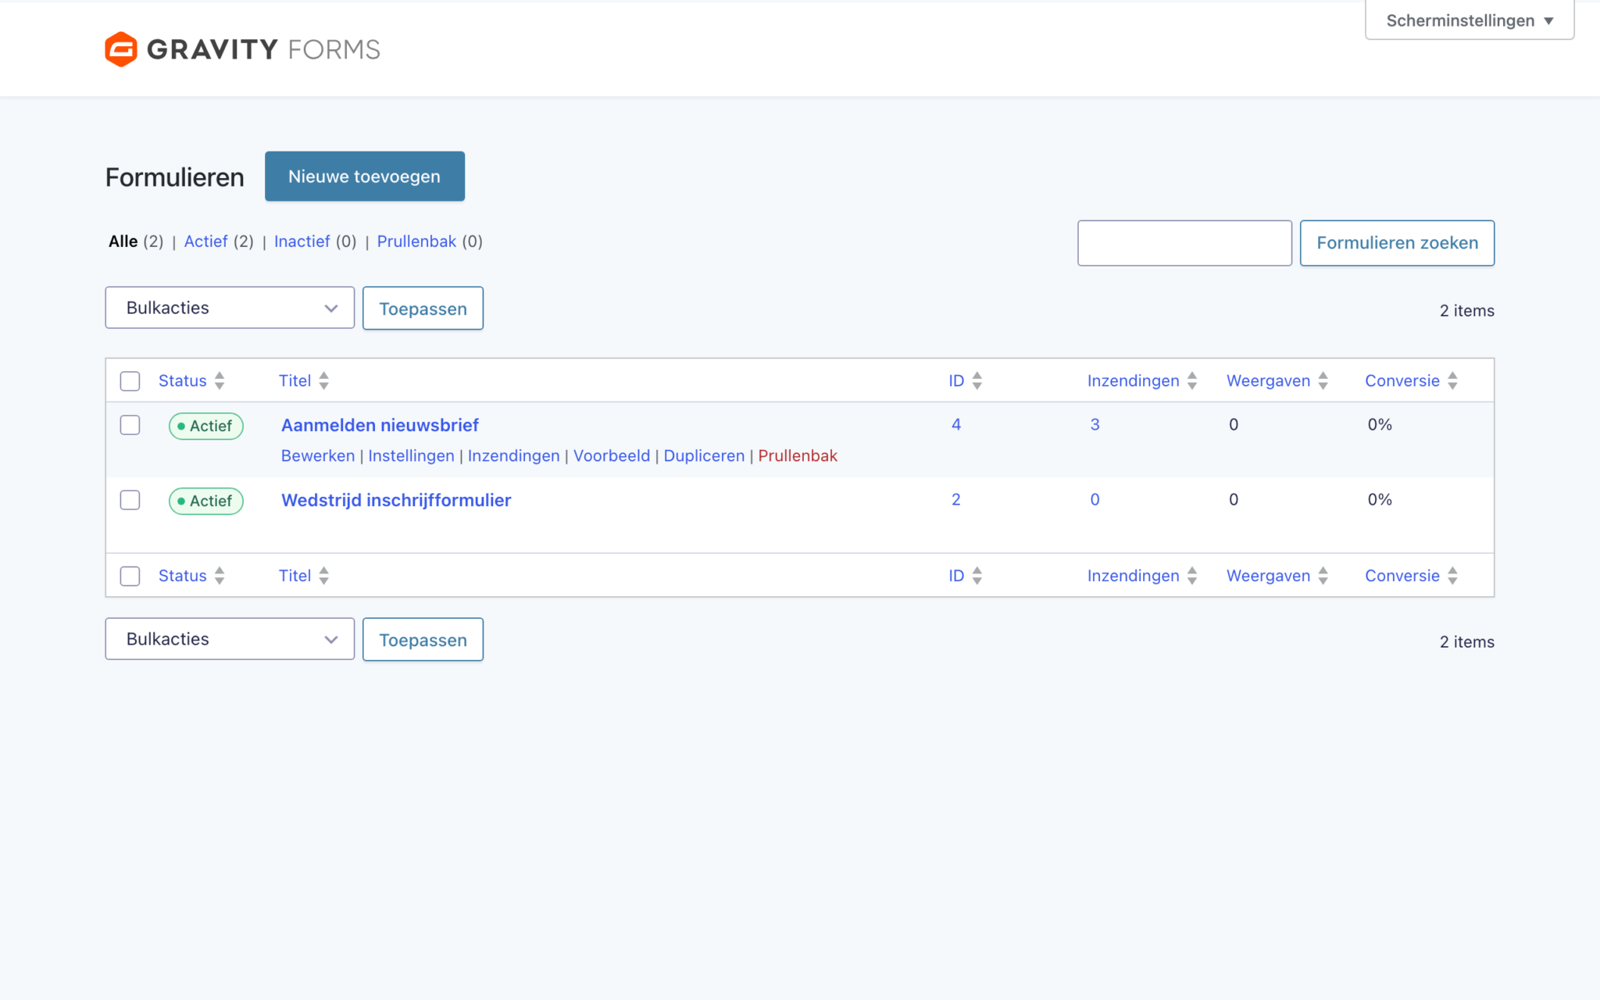Expand the Scherminstellingen panel
1600x1000 pixels.
click(x=1470, y=20)
